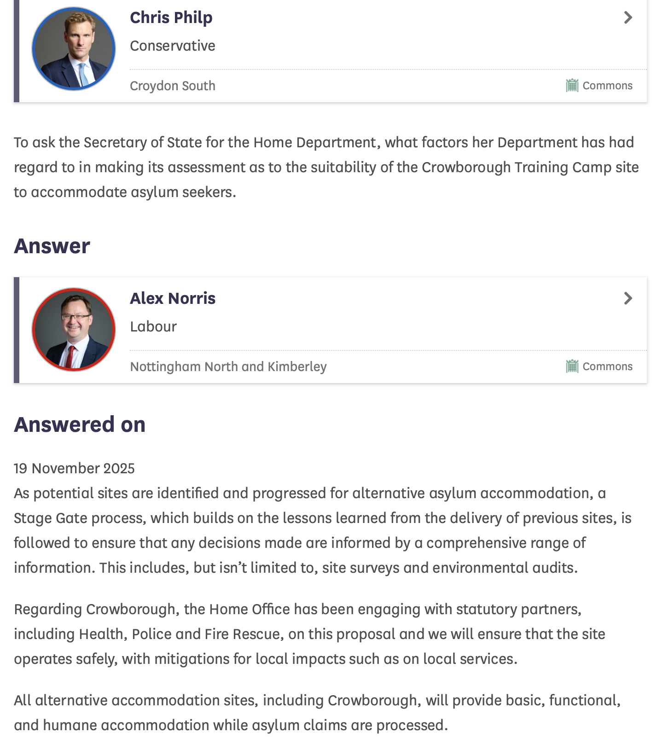
Task: Click the paragraph mentioning the Stage Gate process
Action: (322, 530)
